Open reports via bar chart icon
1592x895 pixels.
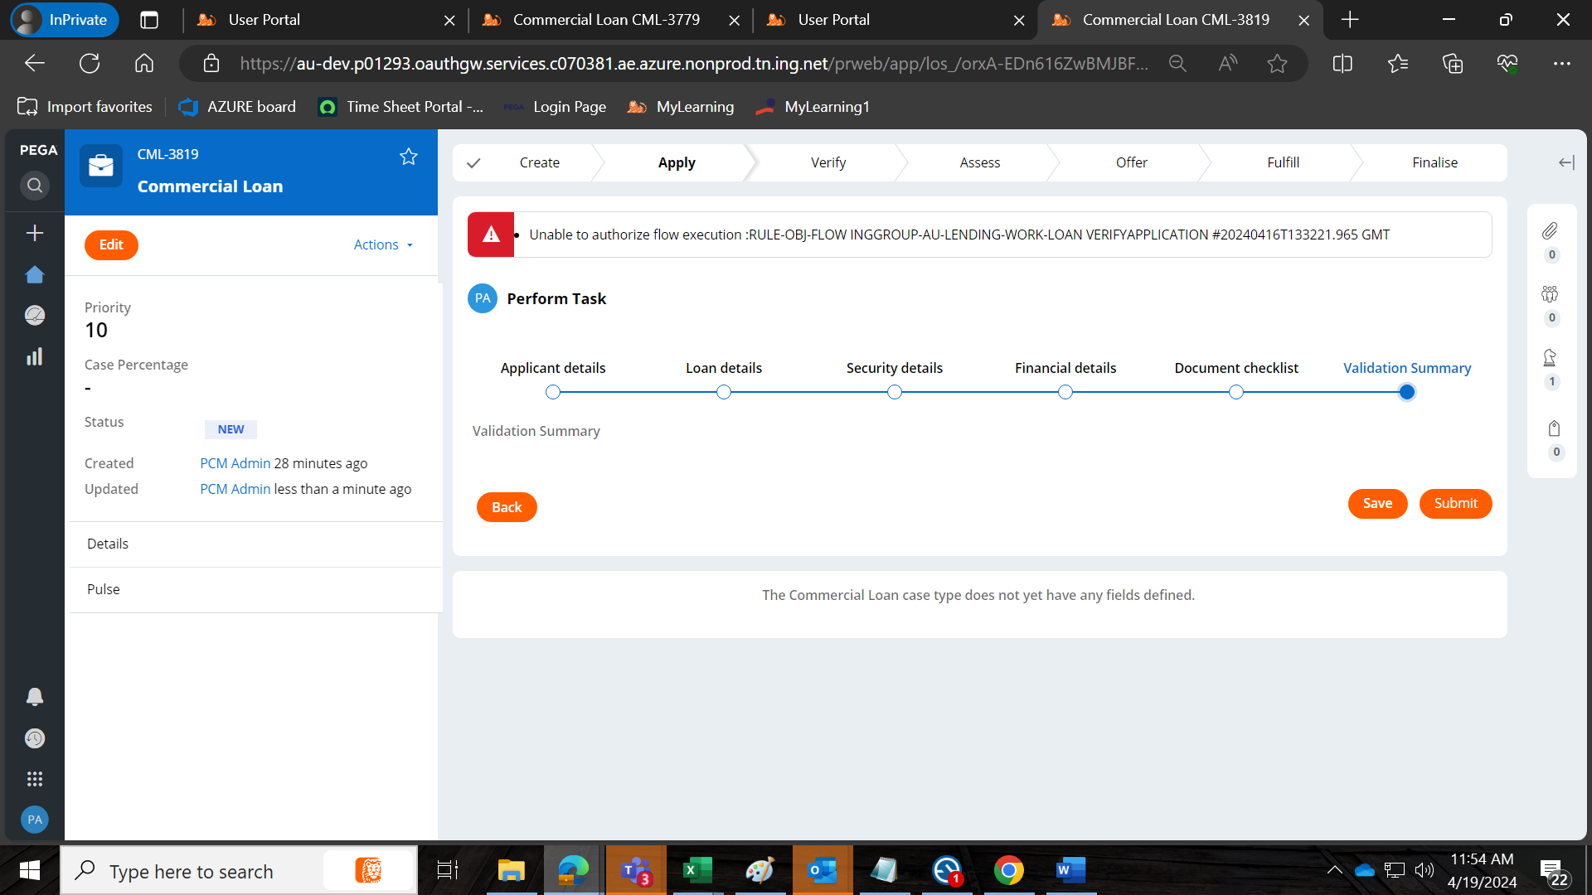pos(34,356)
